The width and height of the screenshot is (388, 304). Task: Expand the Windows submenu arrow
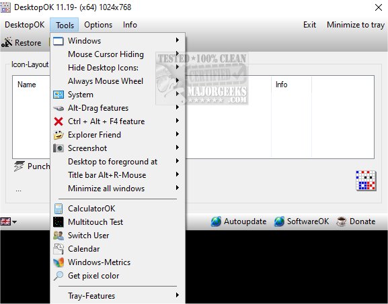coord(177,40)
